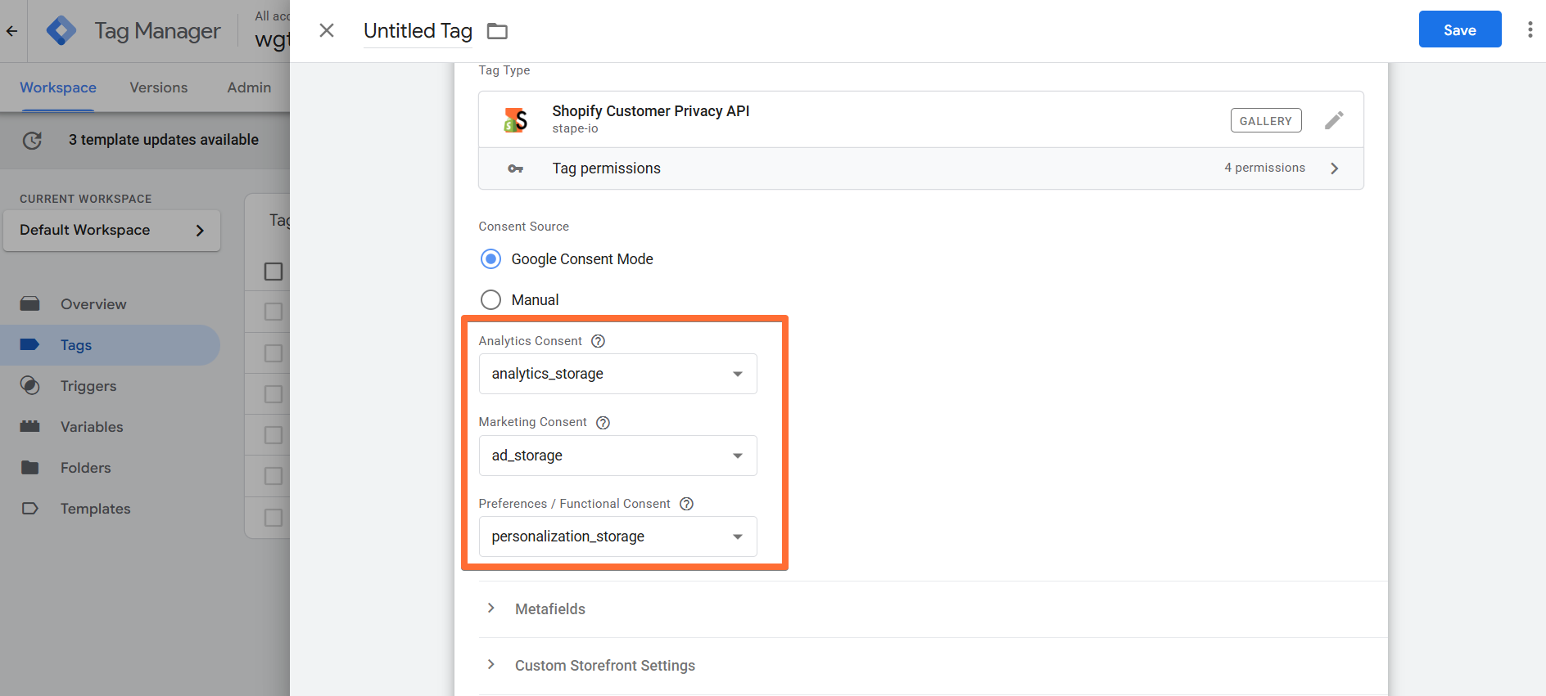This screenshot has width=1546, height=696.
Task: Click the GALLERY badge
Action: tap(1266, 120)
